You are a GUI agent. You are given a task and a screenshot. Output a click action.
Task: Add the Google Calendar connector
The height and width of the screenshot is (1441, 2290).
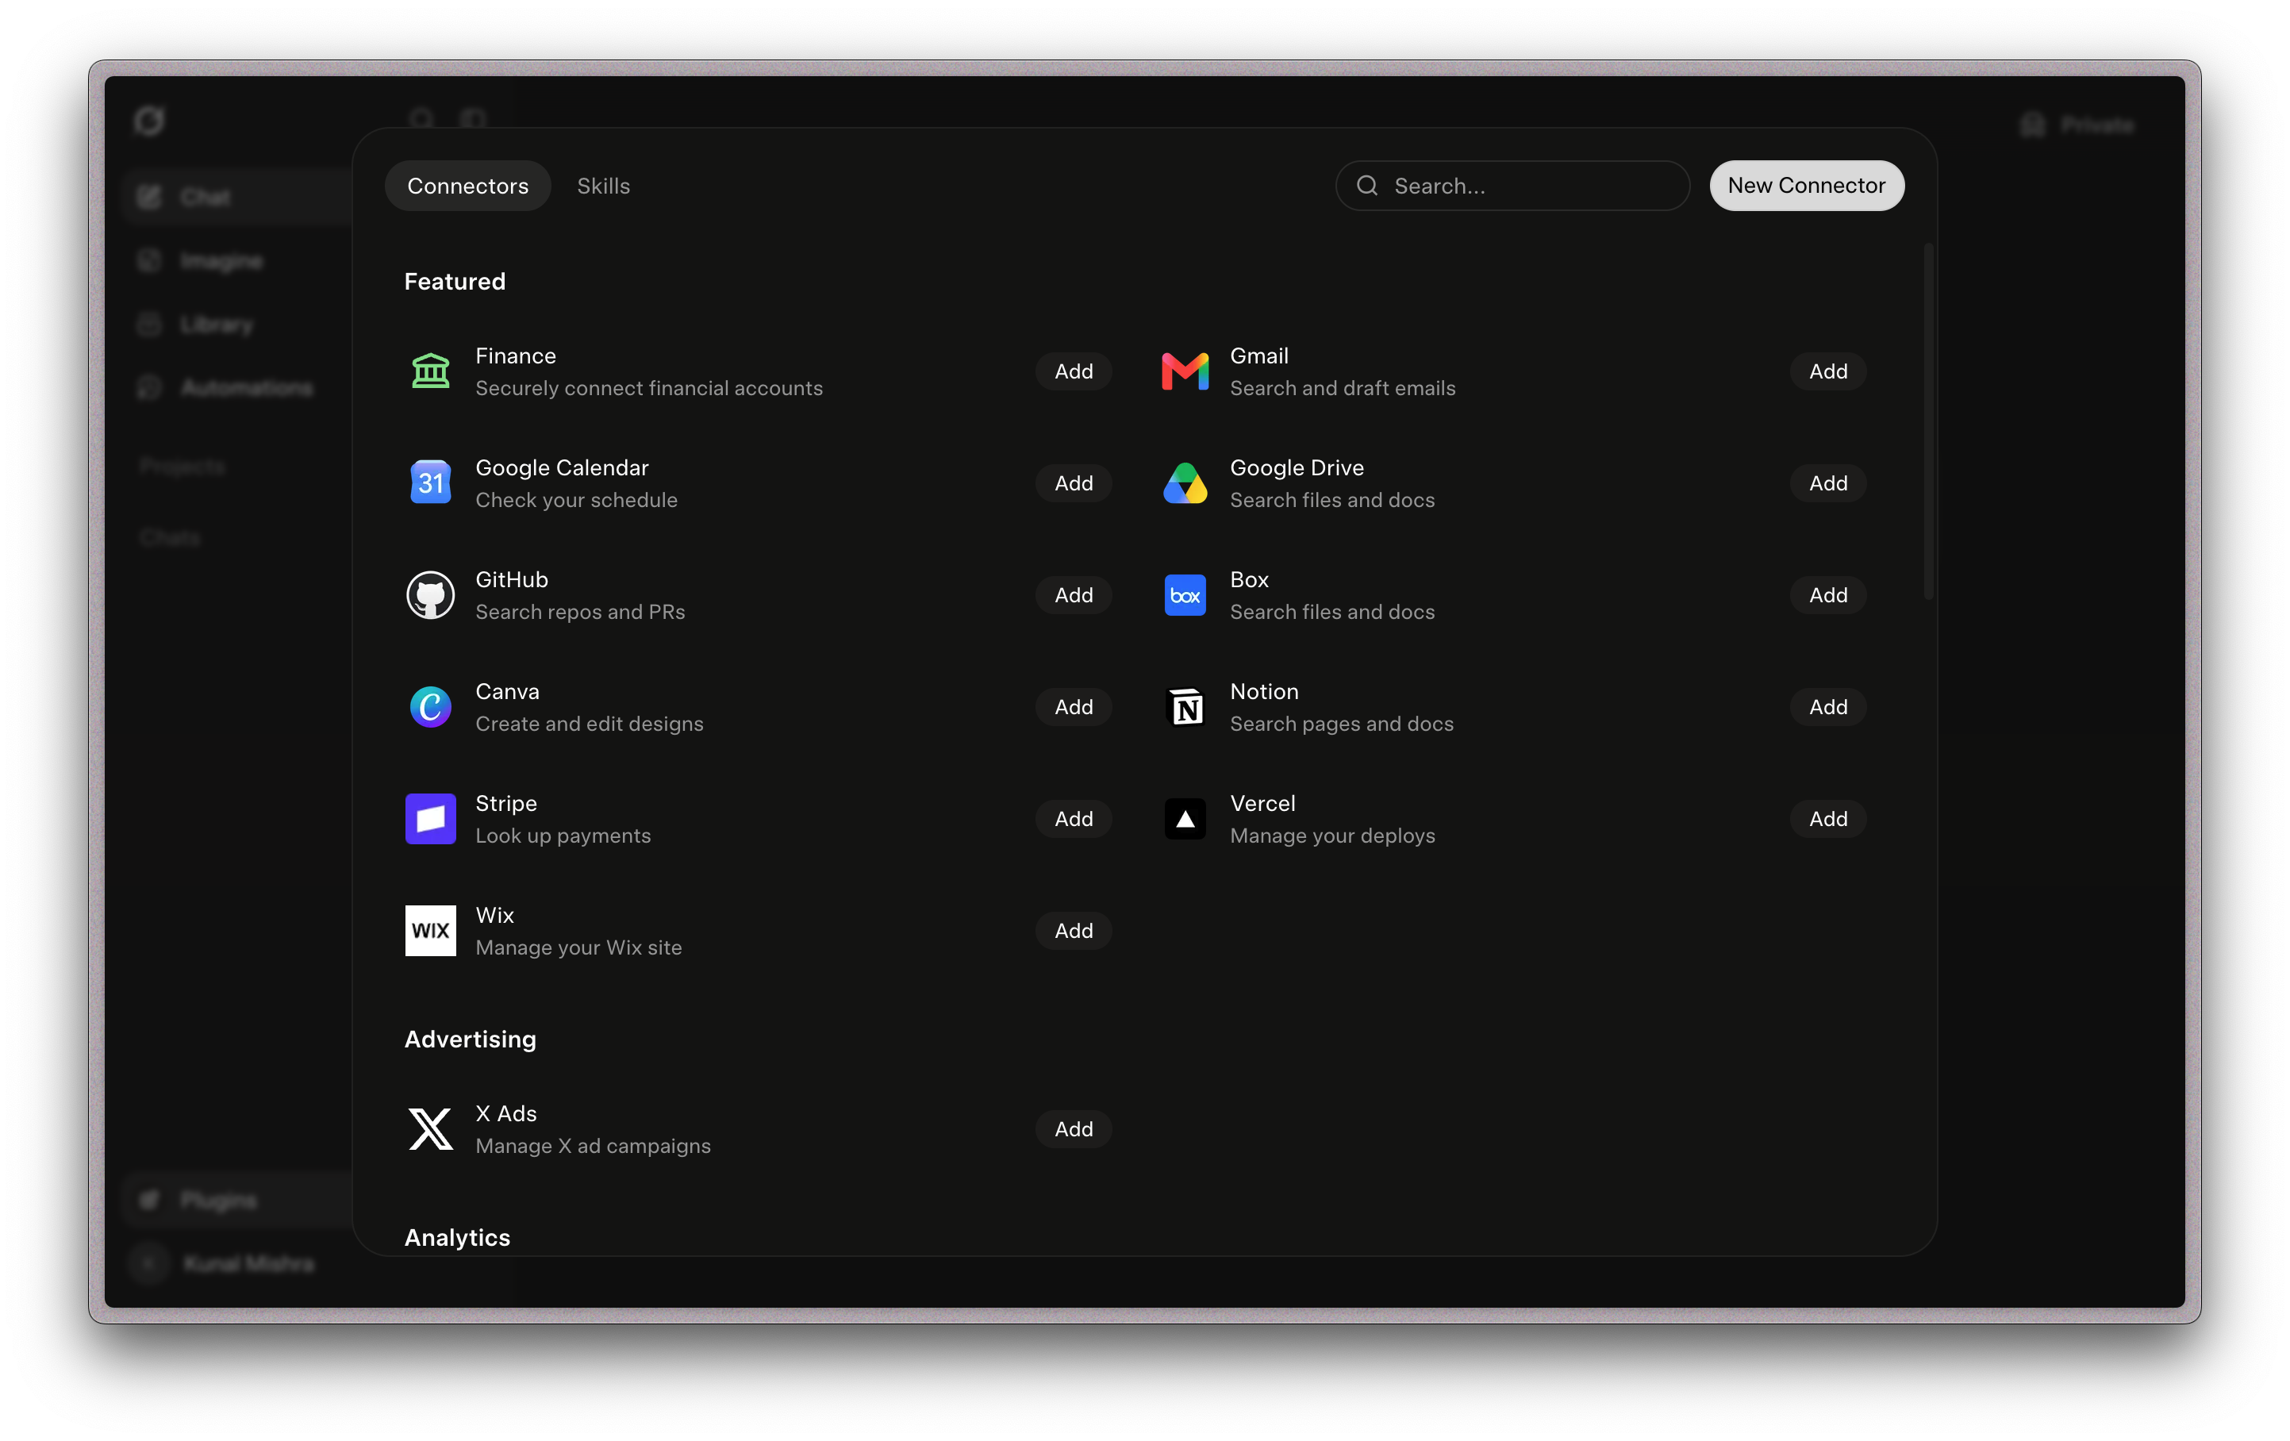pyautogui.click(x=1074, y=483)
